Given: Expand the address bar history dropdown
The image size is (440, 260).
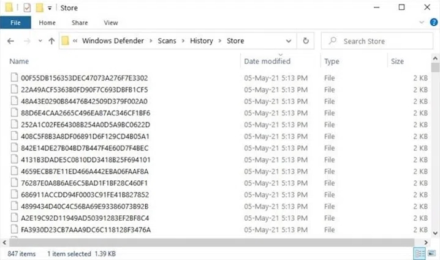Looking at the screenshot, I should [289, 41].
